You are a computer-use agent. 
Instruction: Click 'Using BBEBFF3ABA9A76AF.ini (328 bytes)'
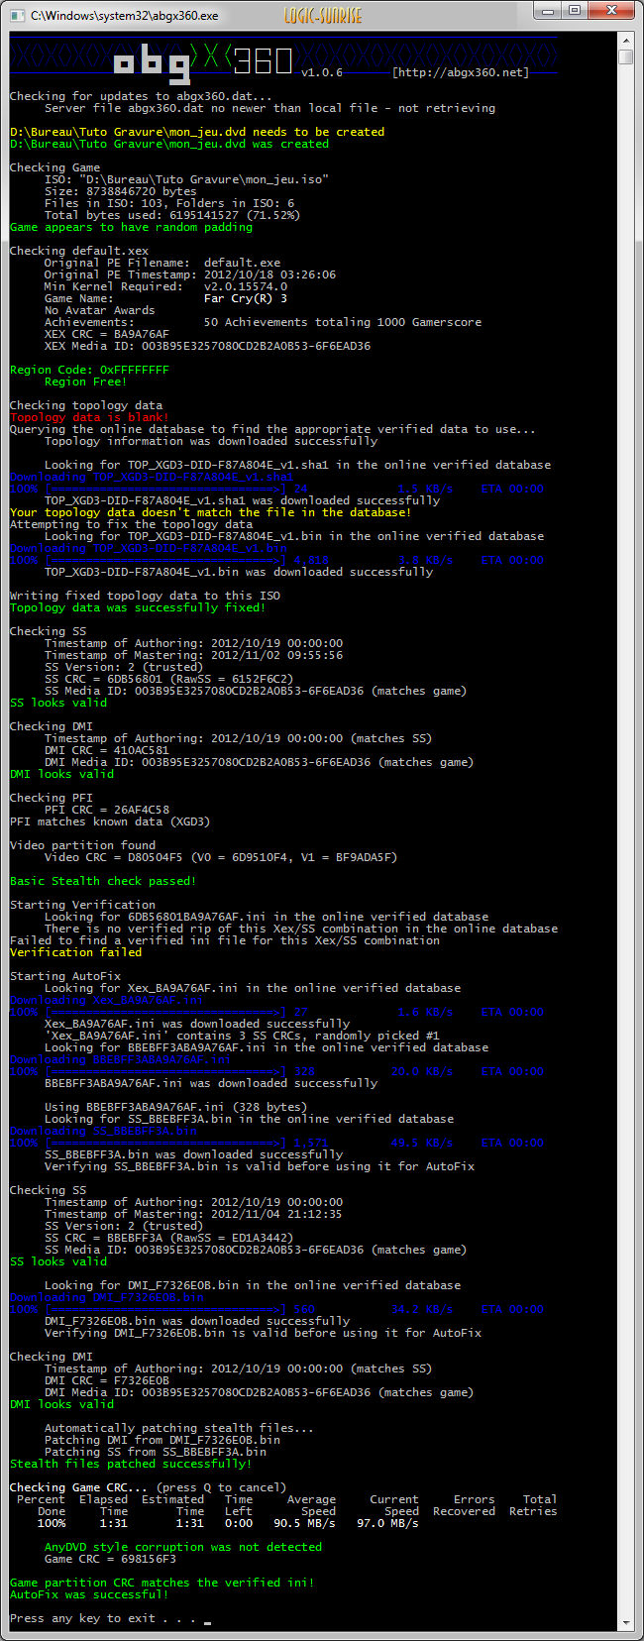pos(175,1107)
